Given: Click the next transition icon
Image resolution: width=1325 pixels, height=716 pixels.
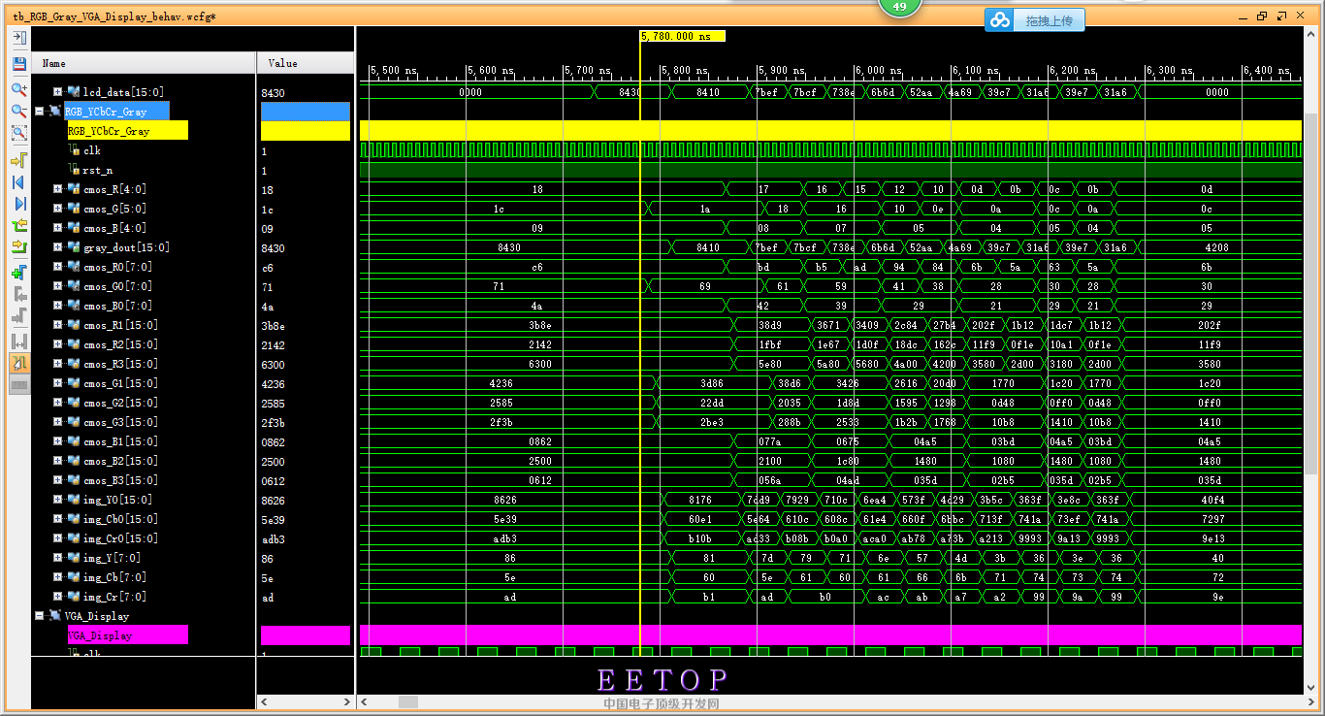Looking at the screenshot, I should point(18,247).
